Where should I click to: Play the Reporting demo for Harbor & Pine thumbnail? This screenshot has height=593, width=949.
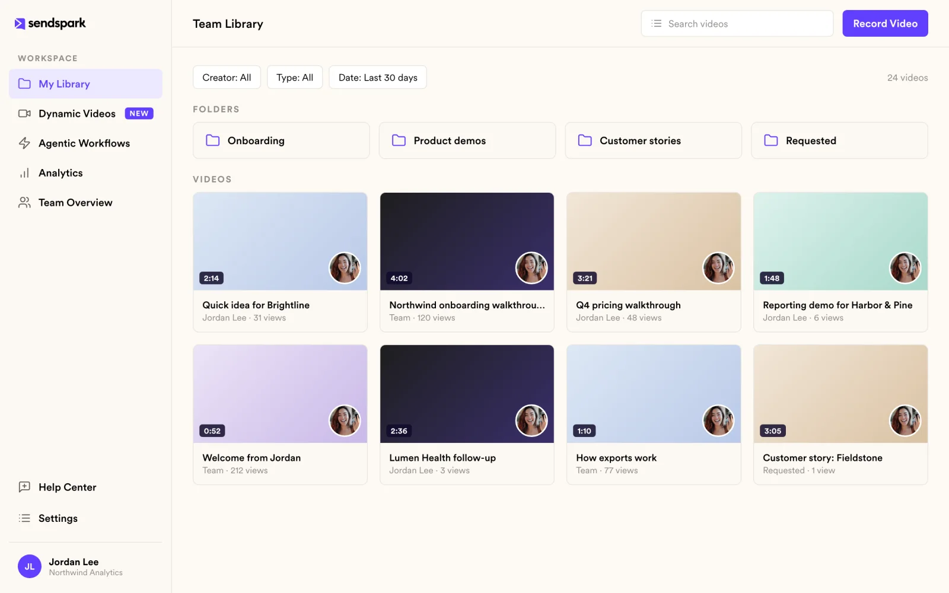click(x=840, y=241)
